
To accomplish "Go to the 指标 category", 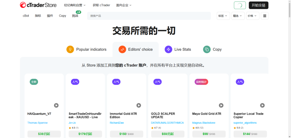I will point(38,16).
